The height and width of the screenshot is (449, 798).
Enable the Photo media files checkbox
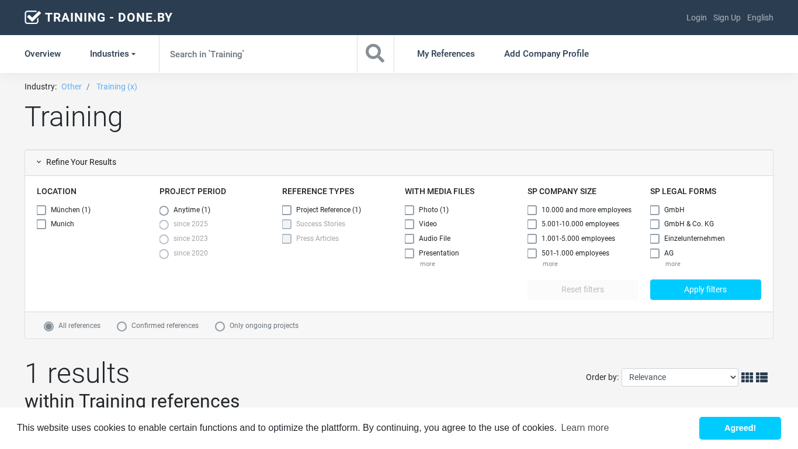pos(410,210)
